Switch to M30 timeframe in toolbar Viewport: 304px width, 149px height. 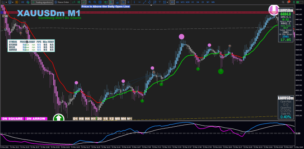click(x=187, y=2)
